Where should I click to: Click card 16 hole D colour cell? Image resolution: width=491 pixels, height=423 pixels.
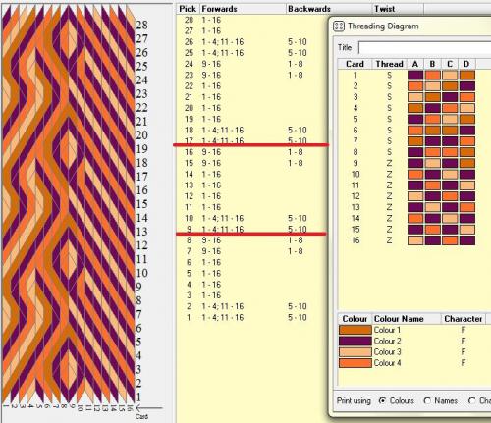pos(467,240)
